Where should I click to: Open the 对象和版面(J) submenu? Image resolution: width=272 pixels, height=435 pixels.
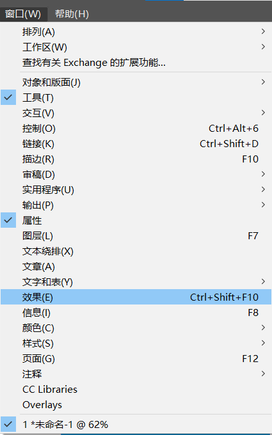pyautogui.click(x=136, y=83)
